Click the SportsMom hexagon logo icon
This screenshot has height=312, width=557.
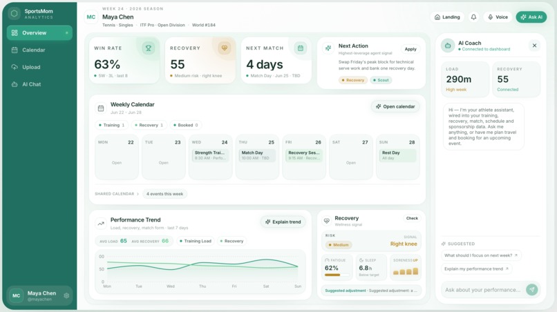[x=15, y=14]
